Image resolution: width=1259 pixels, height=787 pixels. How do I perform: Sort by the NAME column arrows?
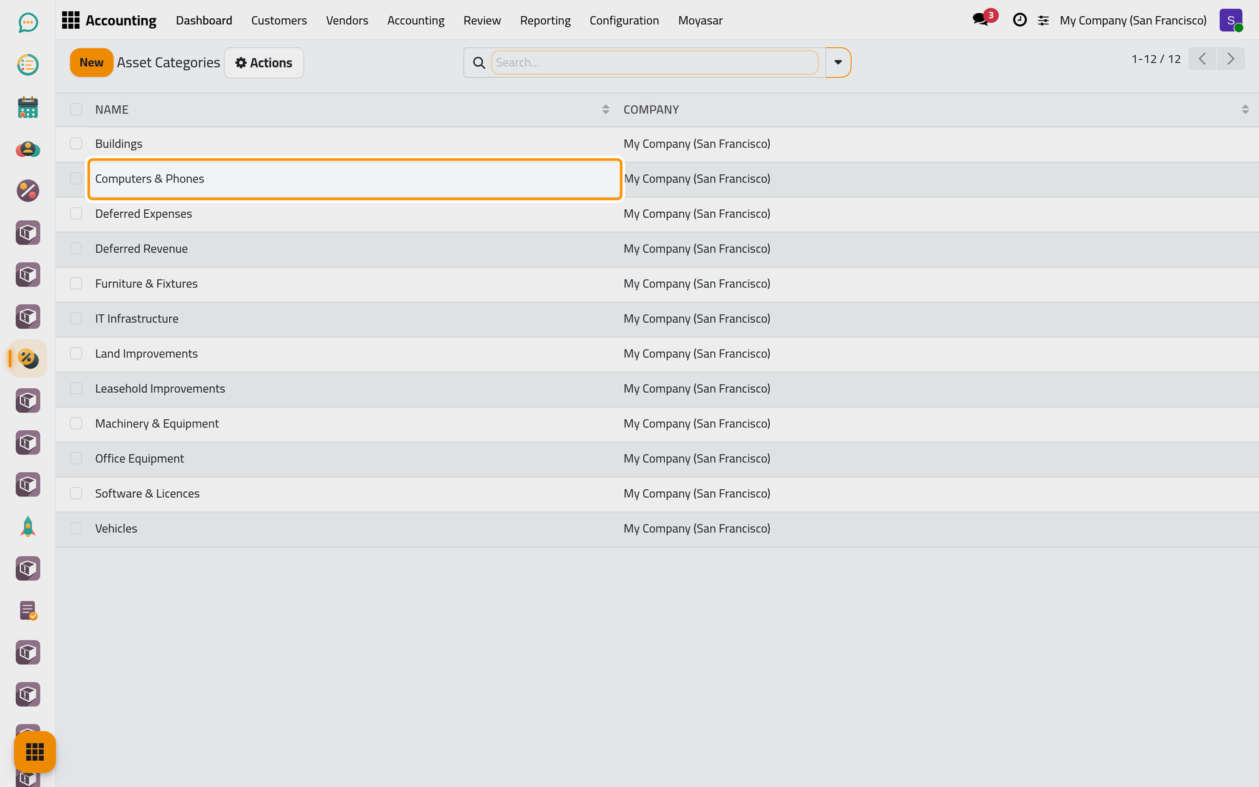point(605,110)
